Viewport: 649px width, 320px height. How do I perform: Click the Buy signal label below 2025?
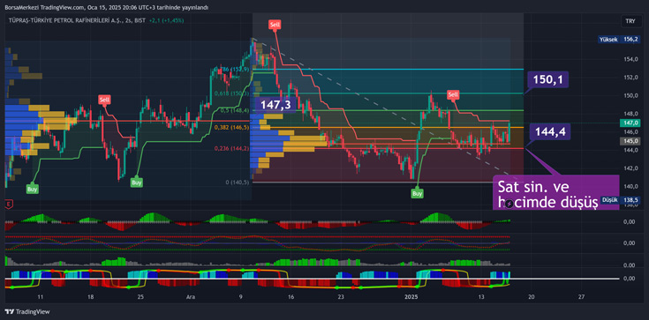418,193
